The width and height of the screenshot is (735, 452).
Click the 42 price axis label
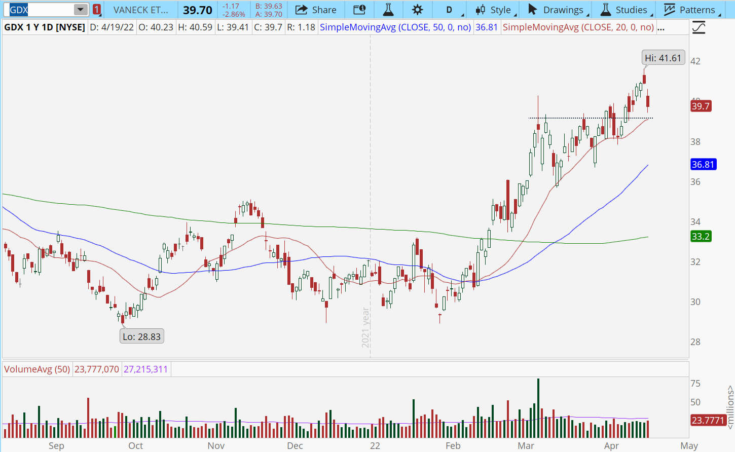pos(695,61)
